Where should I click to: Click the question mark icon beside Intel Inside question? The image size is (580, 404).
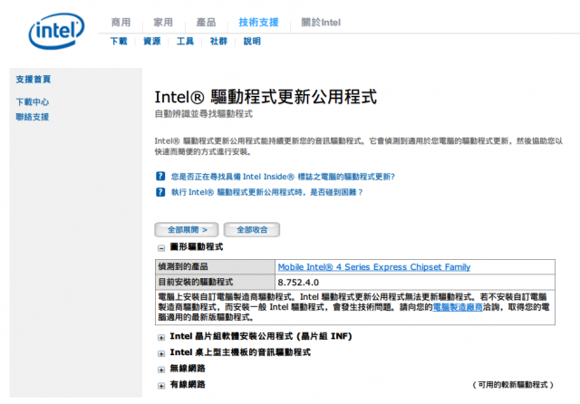160,176
